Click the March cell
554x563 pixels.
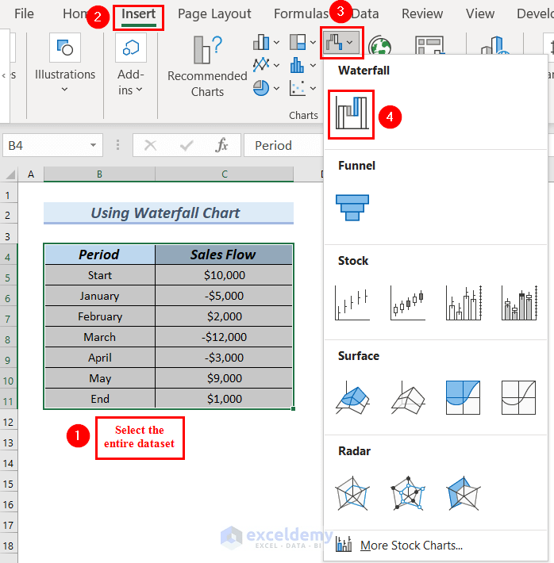pos(99,337)
